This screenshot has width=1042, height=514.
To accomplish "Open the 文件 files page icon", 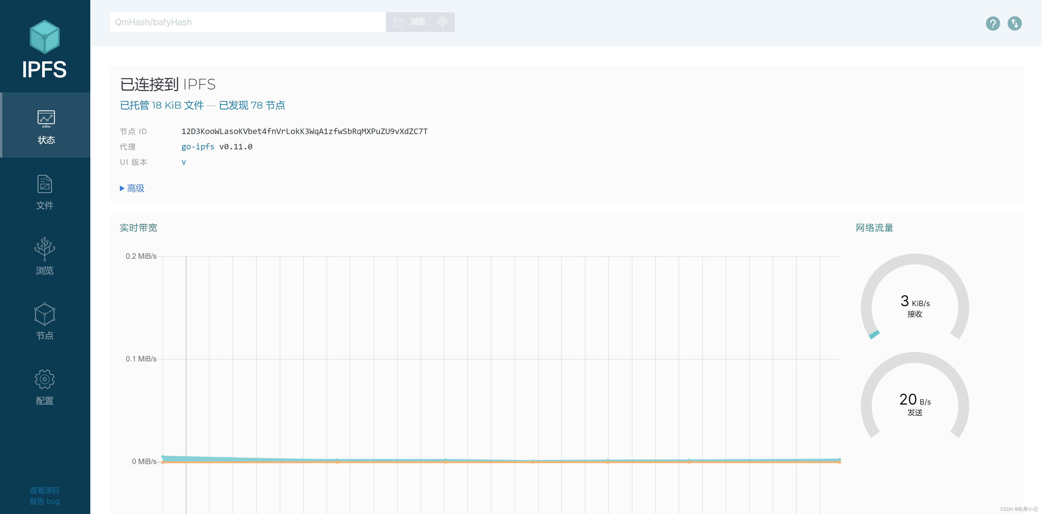I will pos(45,184).
